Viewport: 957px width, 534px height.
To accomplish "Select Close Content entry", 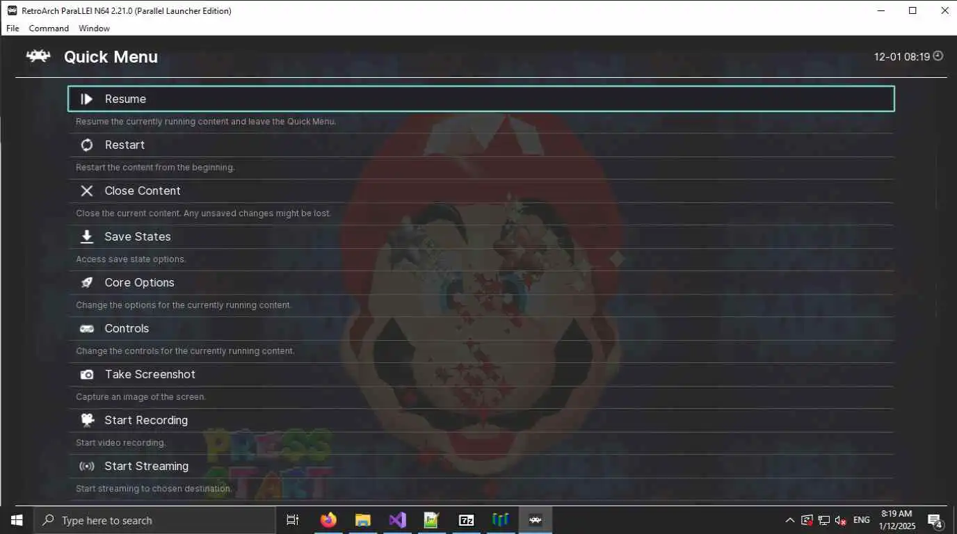I will [481, 191].
